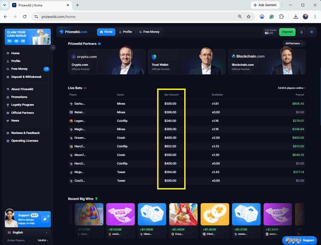321x245 pixels.
Task: Click the x2.00 multiplier cell
Action: [x=216, y=138]
